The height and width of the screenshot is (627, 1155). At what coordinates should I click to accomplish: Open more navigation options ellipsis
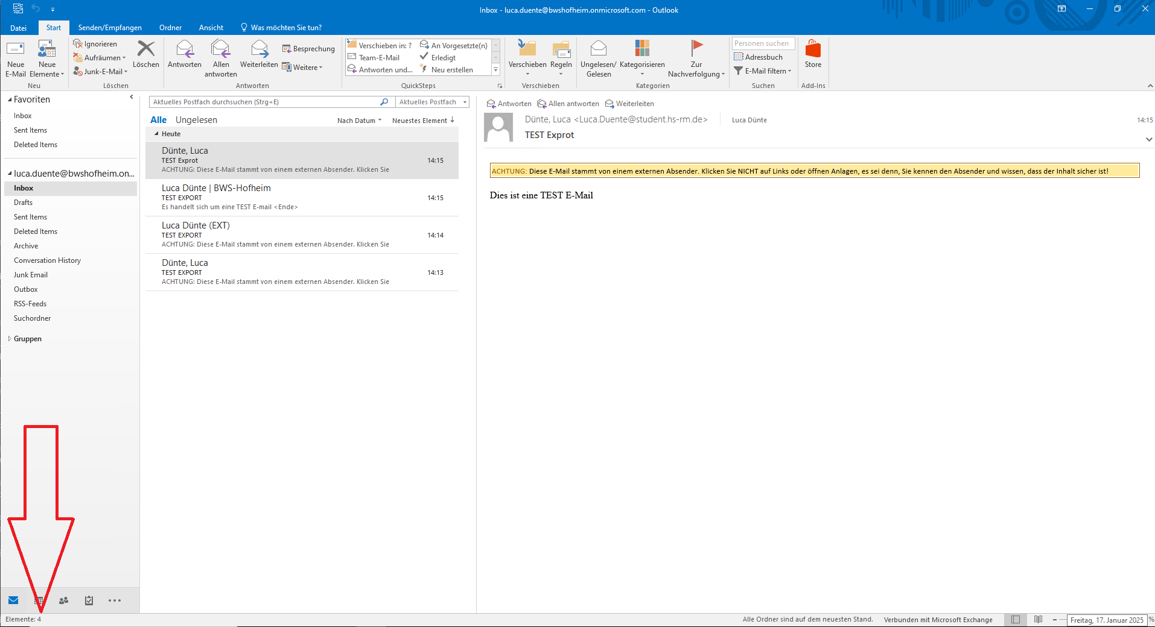(115, 600)
